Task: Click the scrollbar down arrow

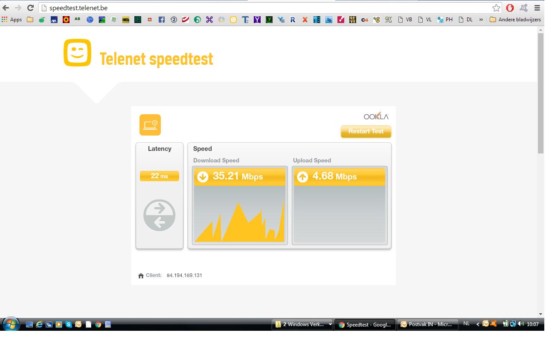Action: point(541,314)
